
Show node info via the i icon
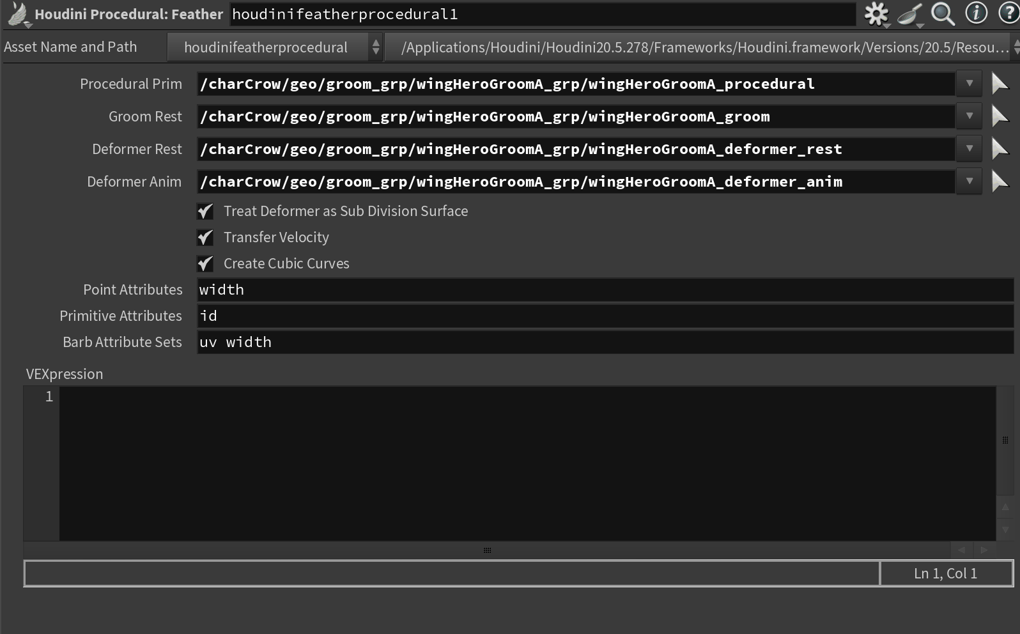tap(976, 13)
